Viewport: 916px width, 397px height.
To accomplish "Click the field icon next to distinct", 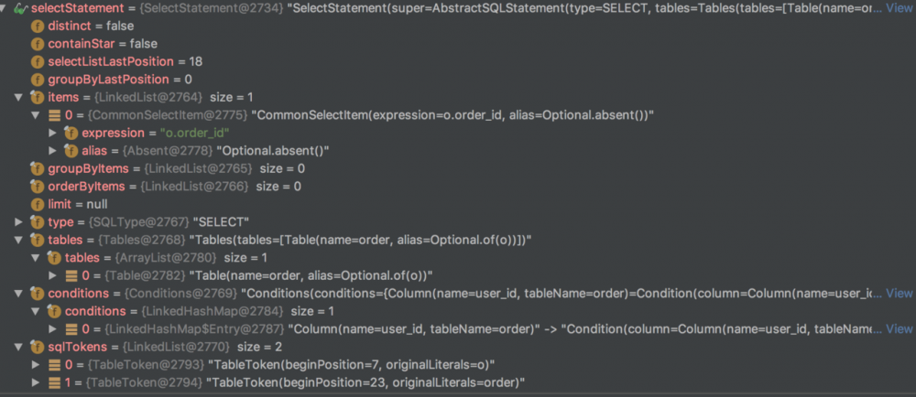I will click(38, 26).
